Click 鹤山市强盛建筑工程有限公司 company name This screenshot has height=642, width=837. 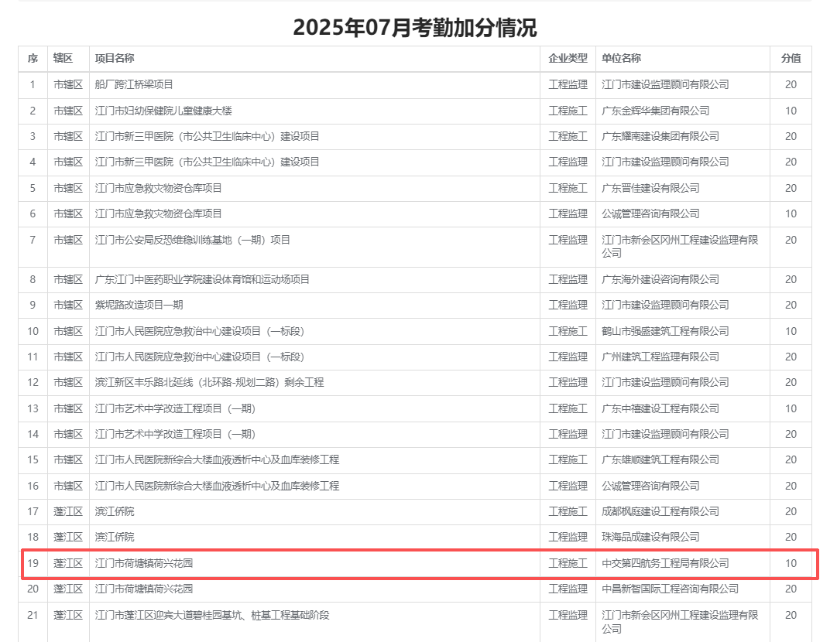tap(665, 331)
